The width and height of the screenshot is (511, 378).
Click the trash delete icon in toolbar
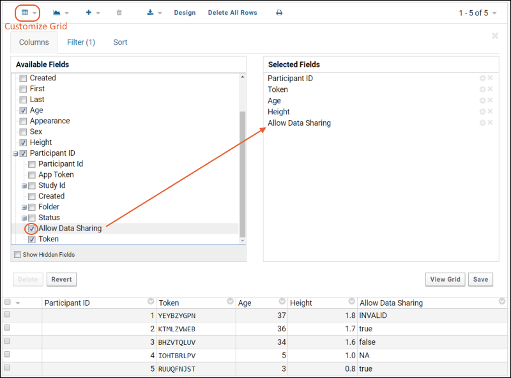point(119,13)
